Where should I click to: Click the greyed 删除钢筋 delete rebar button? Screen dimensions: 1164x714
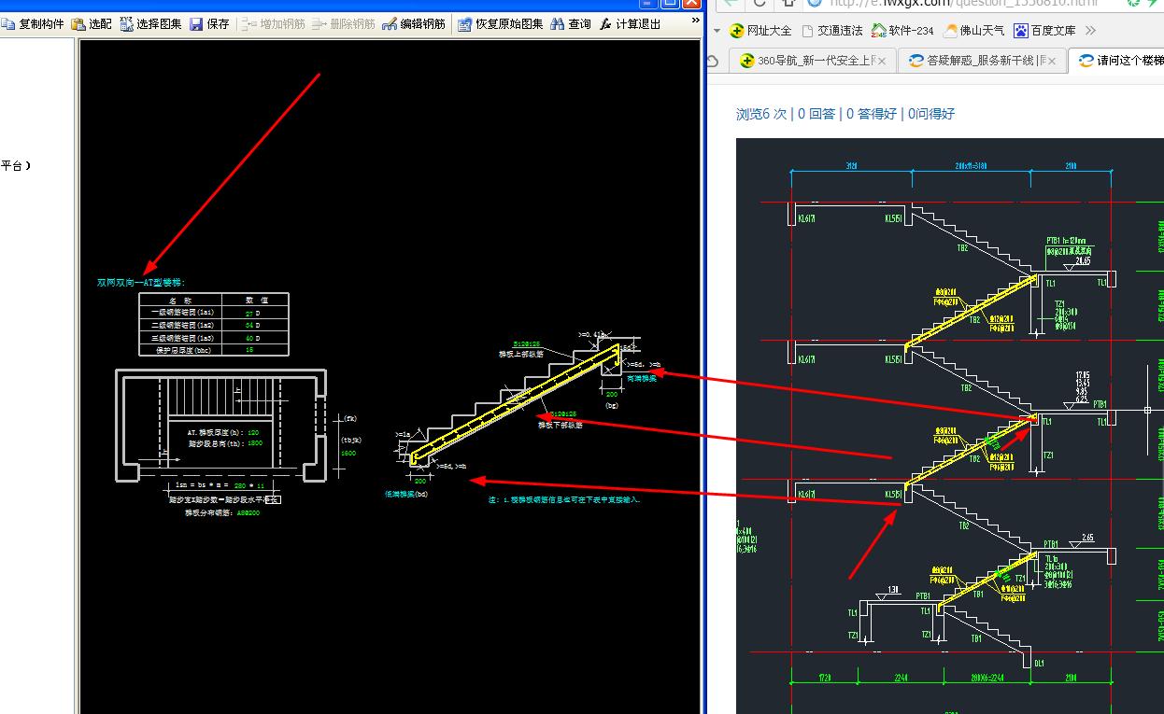[343, 24]
